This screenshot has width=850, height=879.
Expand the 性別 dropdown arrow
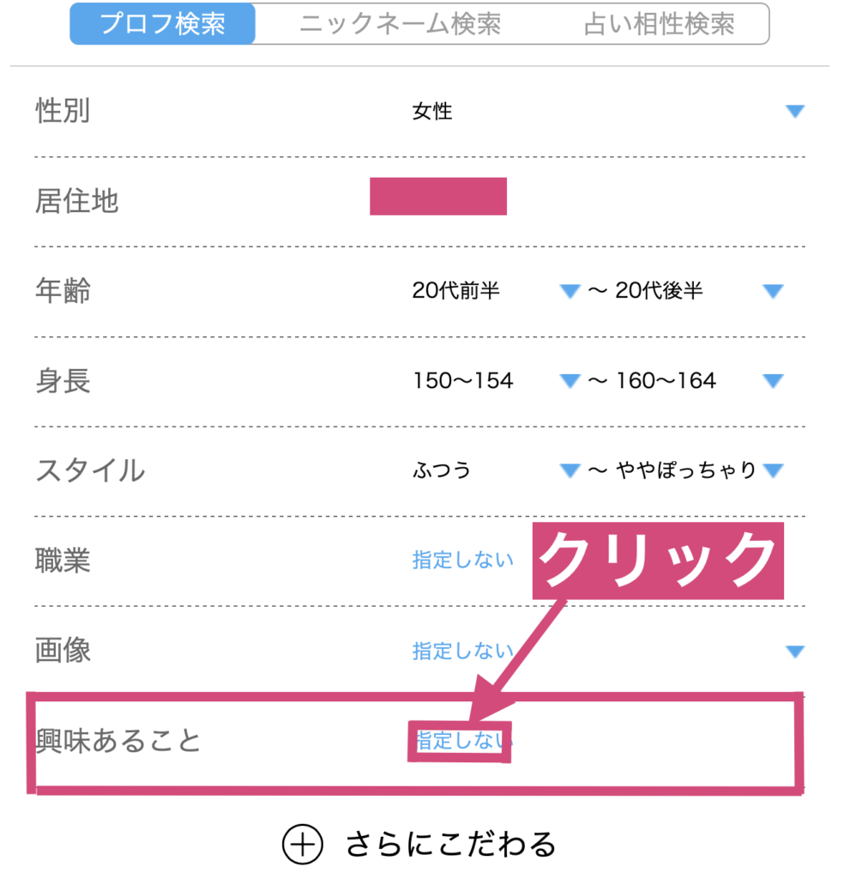[x=795, y=111]
